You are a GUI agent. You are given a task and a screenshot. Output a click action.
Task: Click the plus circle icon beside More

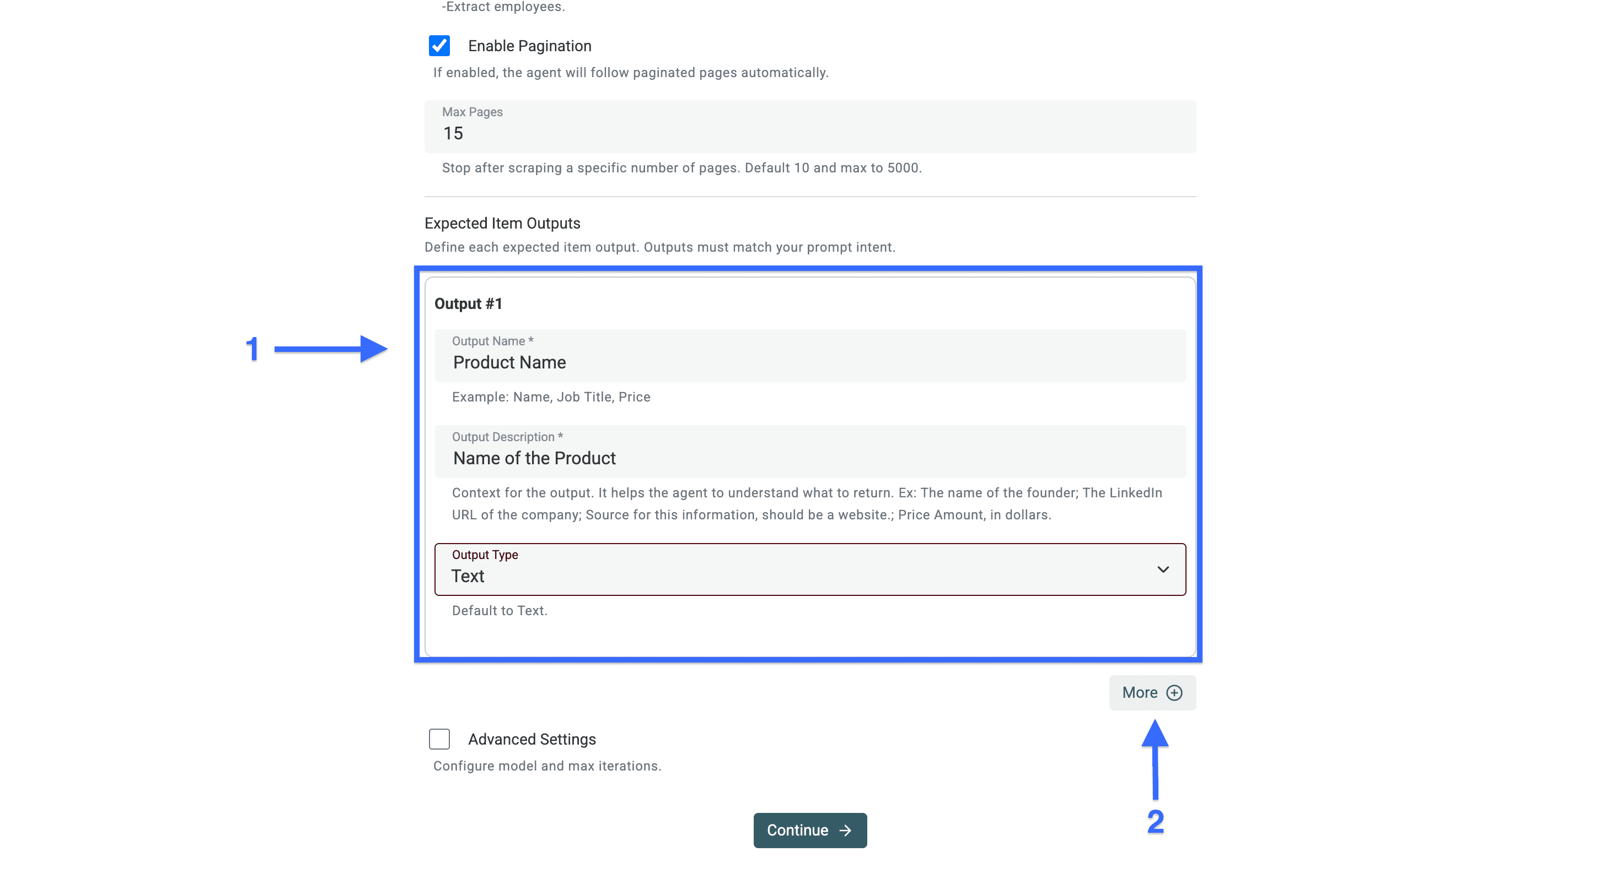click(x=1174, y=692)
